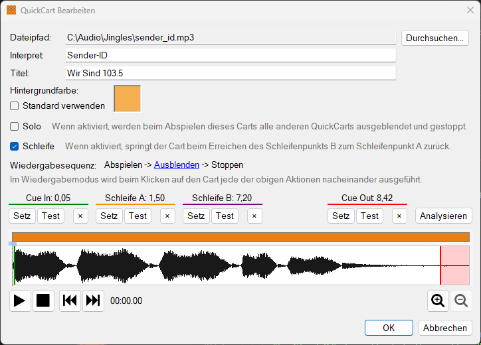Screen dimensions: 481x345
Task: Set Cue Out with its Setz button
Action: point(341,216)
